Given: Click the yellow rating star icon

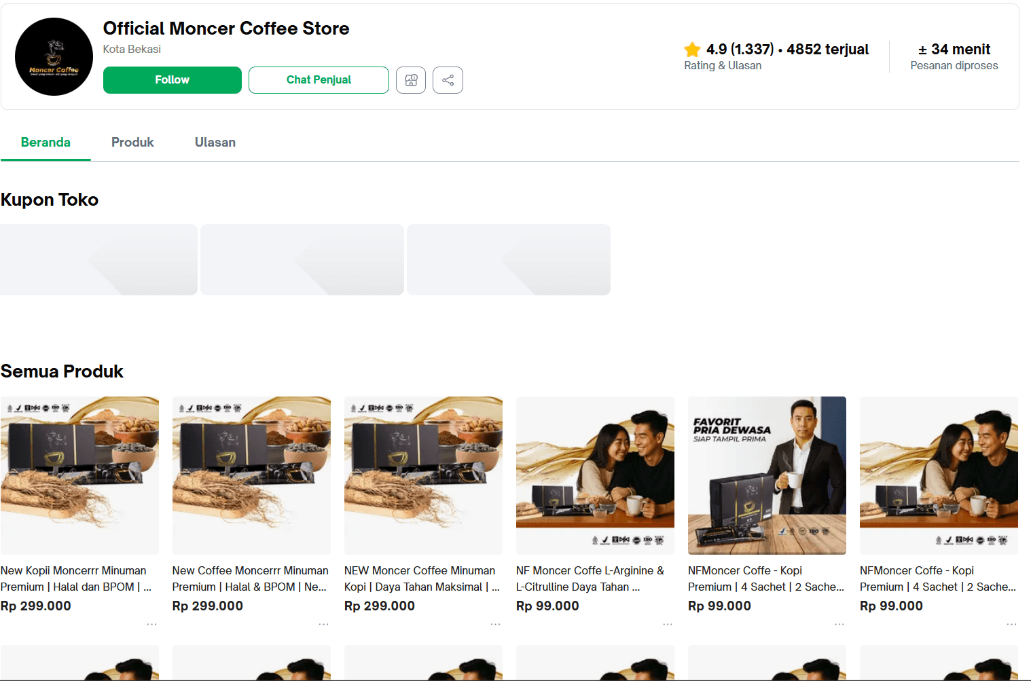Looking at the screenshot, I should (x=692, y=50).
